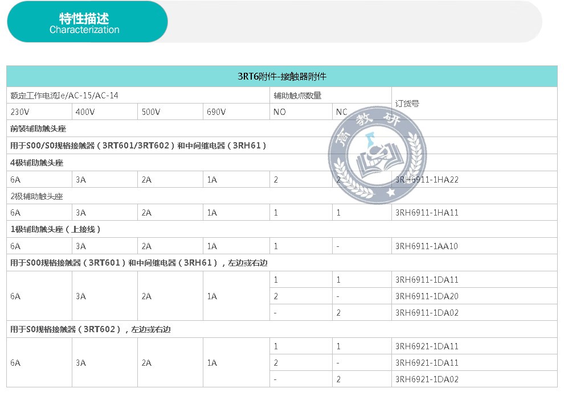
Task: Click the 辅助触点数量 column header
Action: (x=330, y=96)
